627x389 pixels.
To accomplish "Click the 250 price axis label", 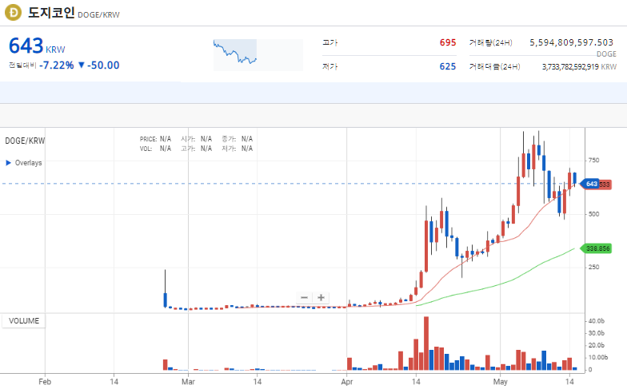I will pyautogui.click(x=593, y=267).
